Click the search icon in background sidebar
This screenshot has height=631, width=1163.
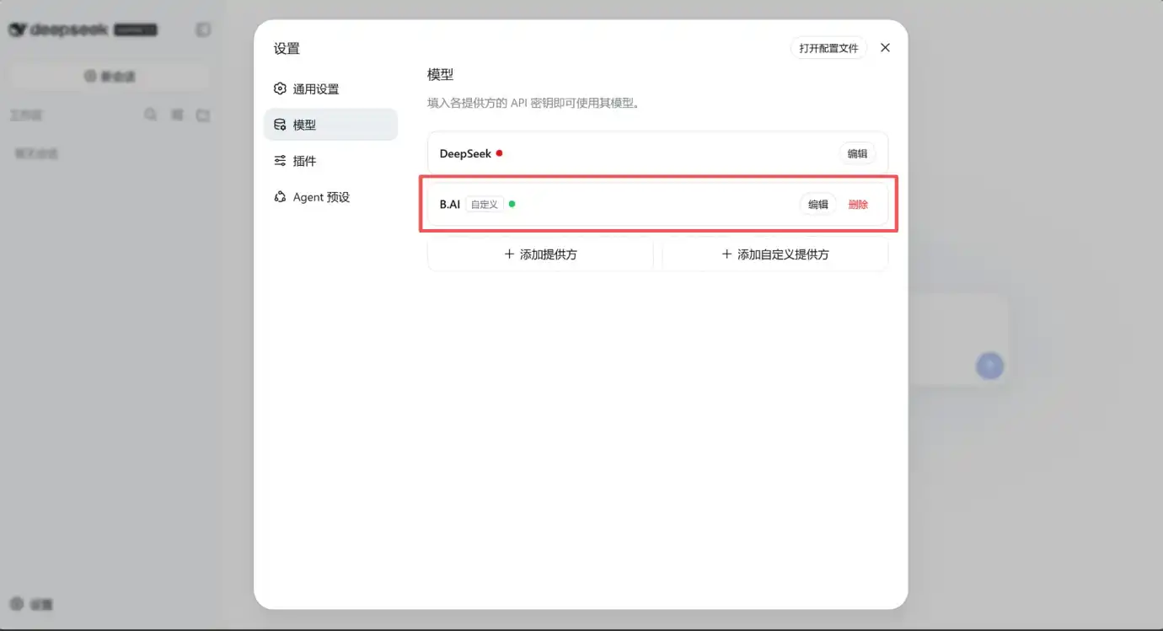[150, 115]
